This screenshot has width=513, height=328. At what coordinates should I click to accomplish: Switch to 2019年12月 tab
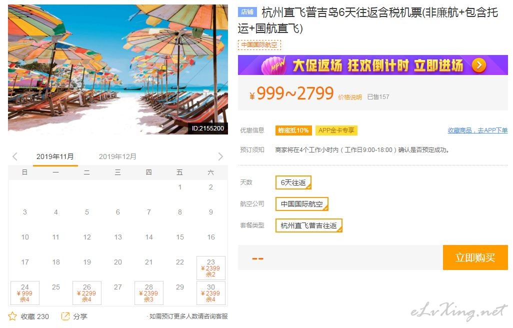[117, 156]
